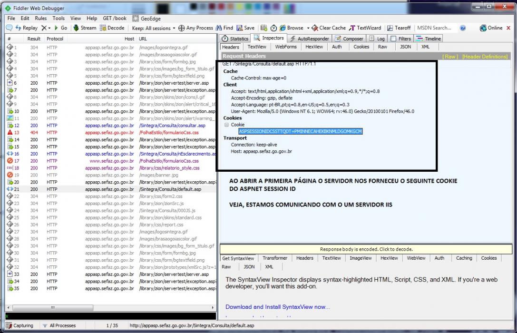Open the Keep: All sessions dropdown

click(x=153, y=28)
